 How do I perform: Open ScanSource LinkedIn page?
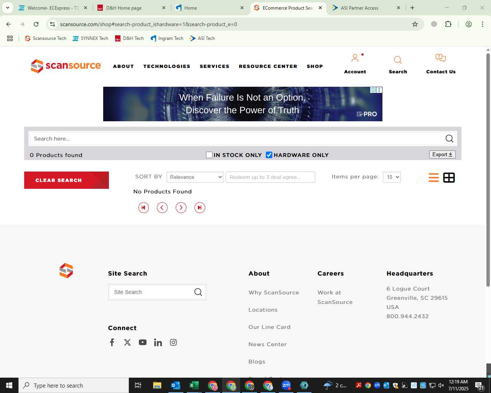158,342
